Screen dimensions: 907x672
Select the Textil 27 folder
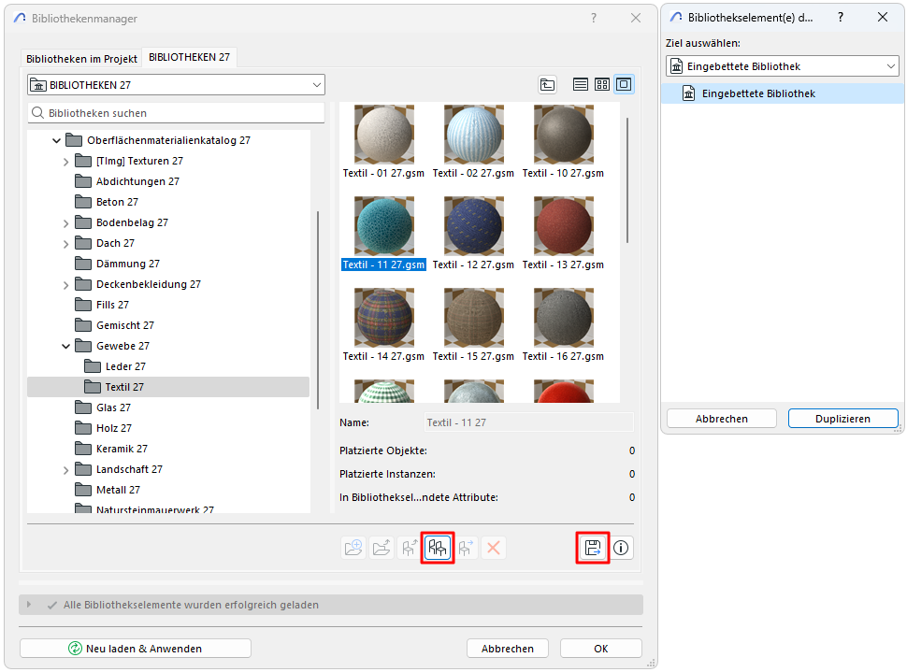(x=167, y=387)
